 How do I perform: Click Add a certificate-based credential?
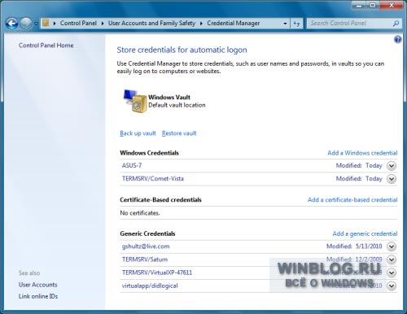[352, 200]
